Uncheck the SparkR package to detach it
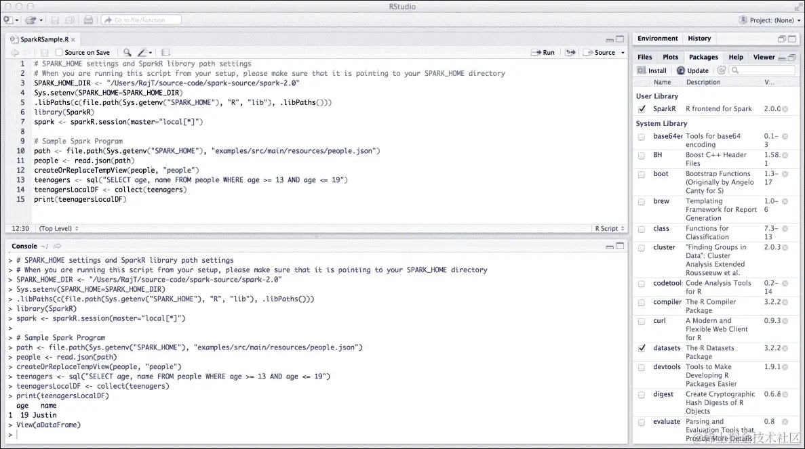Screen dimensions: 805x449 click(642, 108)
